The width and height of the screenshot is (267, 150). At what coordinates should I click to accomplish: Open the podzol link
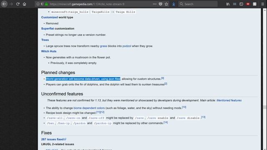click(127, 46)
